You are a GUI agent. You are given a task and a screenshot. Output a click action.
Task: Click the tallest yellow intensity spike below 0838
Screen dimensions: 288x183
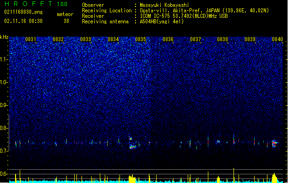[x=234, y=175]
